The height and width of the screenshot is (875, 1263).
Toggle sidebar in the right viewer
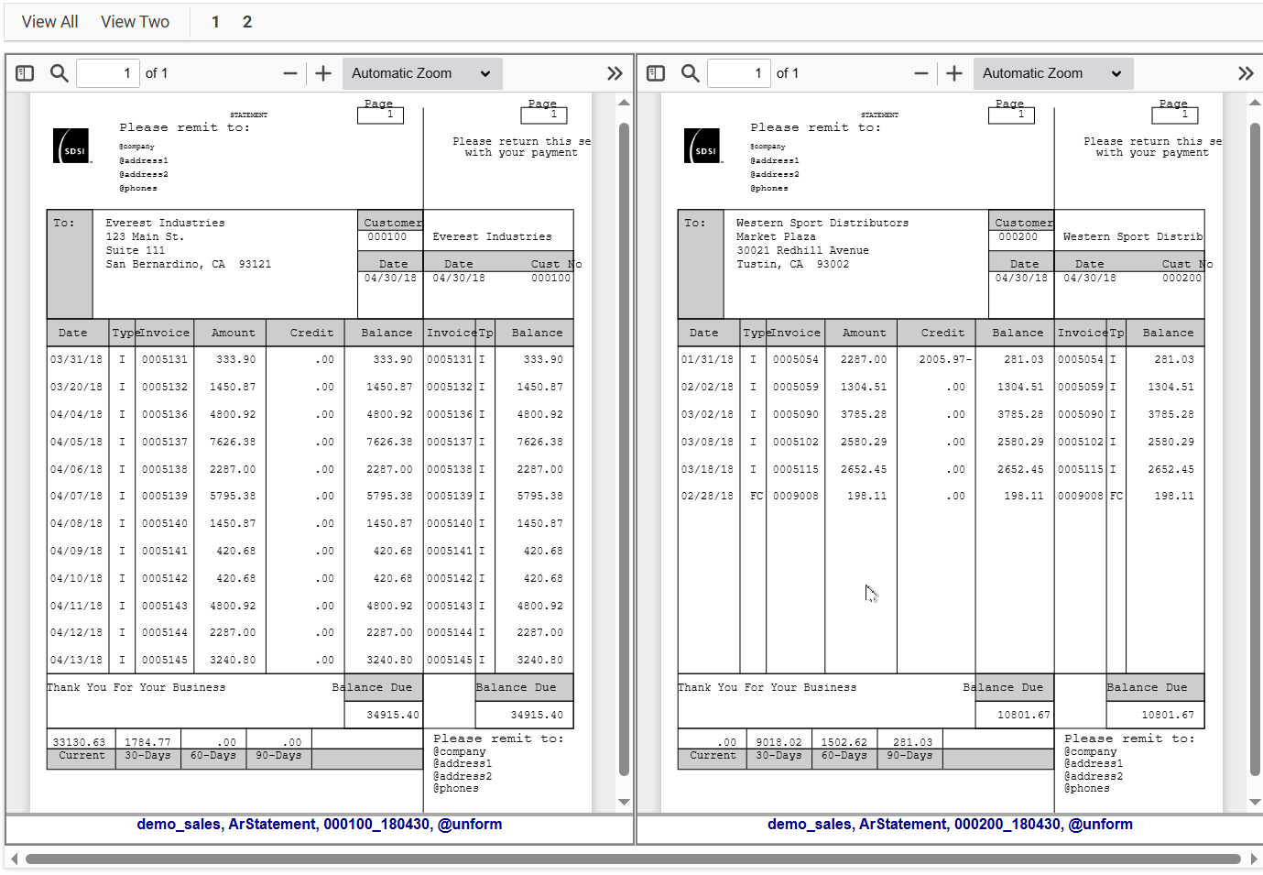[656, 73]
